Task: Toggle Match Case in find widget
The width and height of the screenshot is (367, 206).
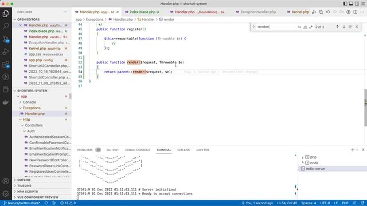Action: coord(299,27)
